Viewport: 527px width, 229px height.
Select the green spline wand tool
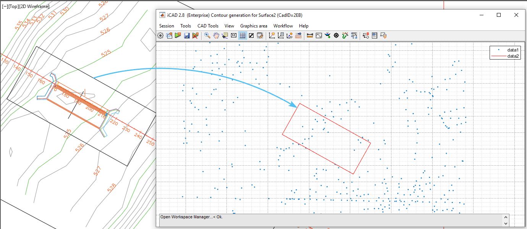(x=345, y=35)
